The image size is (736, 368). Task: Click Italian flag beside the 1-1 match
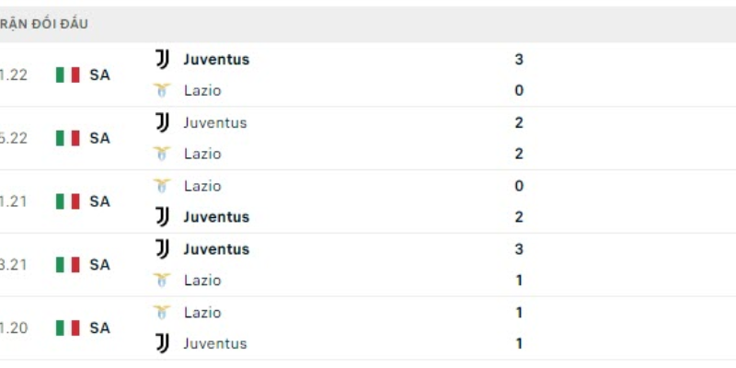tap(67, 328)
